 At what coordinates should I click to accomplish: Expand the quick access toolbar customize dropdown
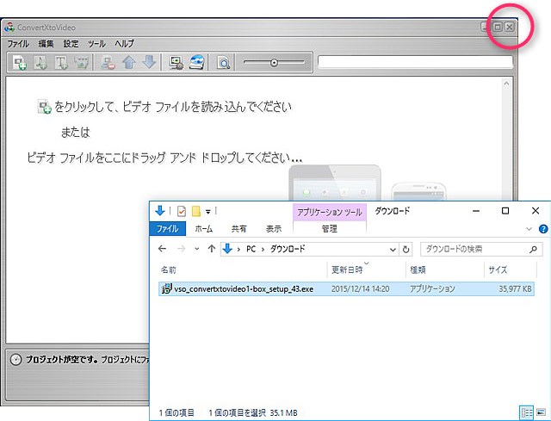click(208, 212)
